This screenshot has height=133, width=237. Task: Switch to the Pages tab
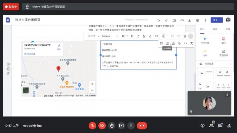pyautogui.click(x=215, y=29)
